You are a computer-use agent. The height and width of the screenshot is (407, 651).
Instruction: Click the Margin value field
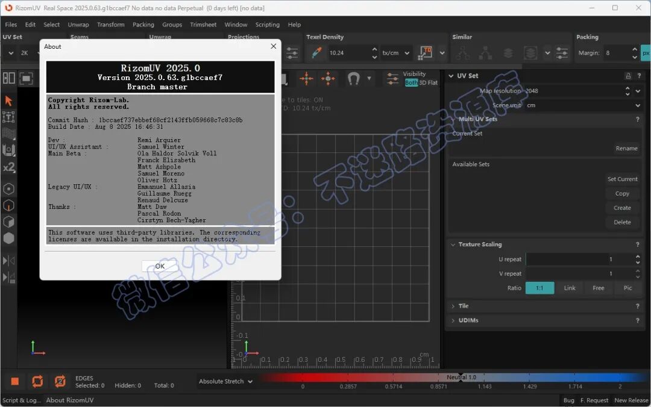(x=617, y=53)
